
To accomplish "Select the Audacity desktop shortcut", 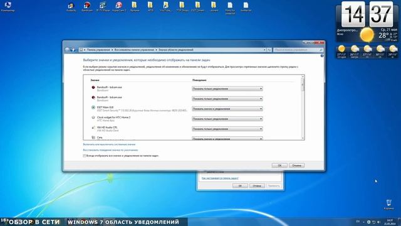I will 71,7.
